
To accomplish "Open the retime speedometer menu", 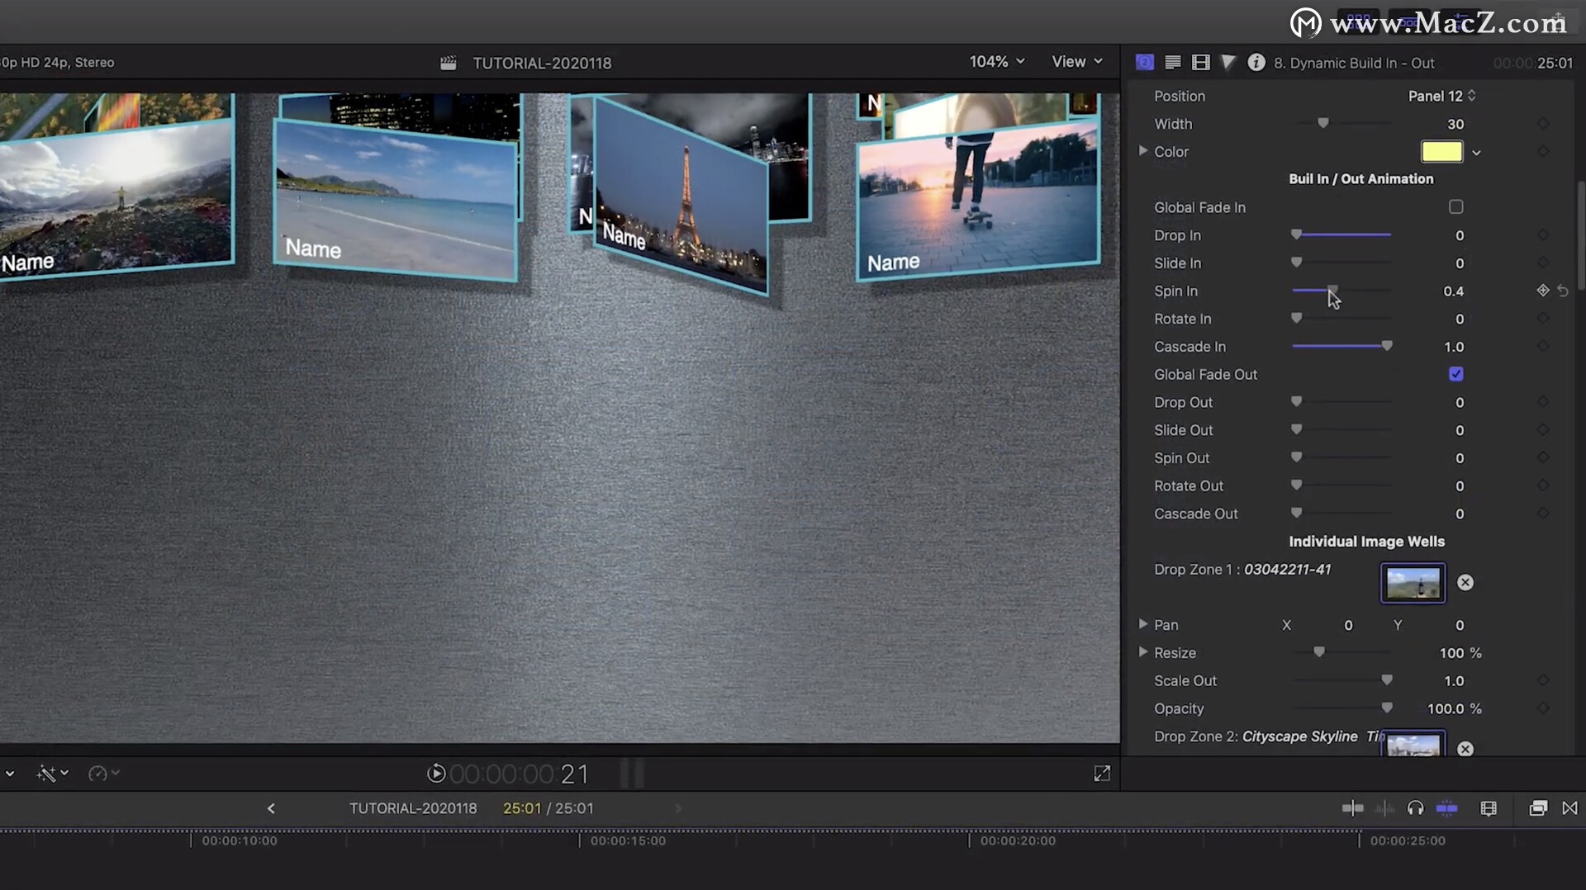I will point(103,774).
